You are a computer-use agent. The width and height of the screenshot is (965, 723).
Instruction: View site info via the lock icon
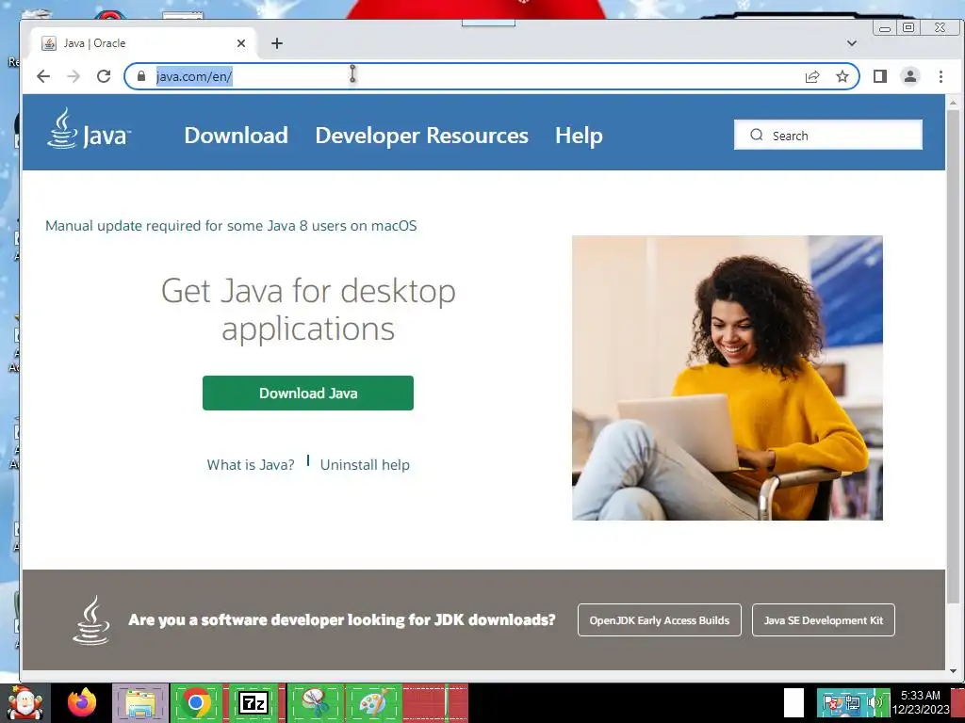pyautogui.click(x=141, y=76)
